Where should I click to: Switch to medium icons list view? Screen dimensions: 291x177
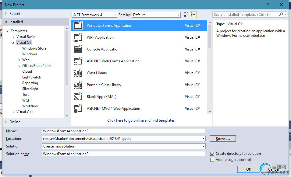pyautogui.click(x=193, y=15)
